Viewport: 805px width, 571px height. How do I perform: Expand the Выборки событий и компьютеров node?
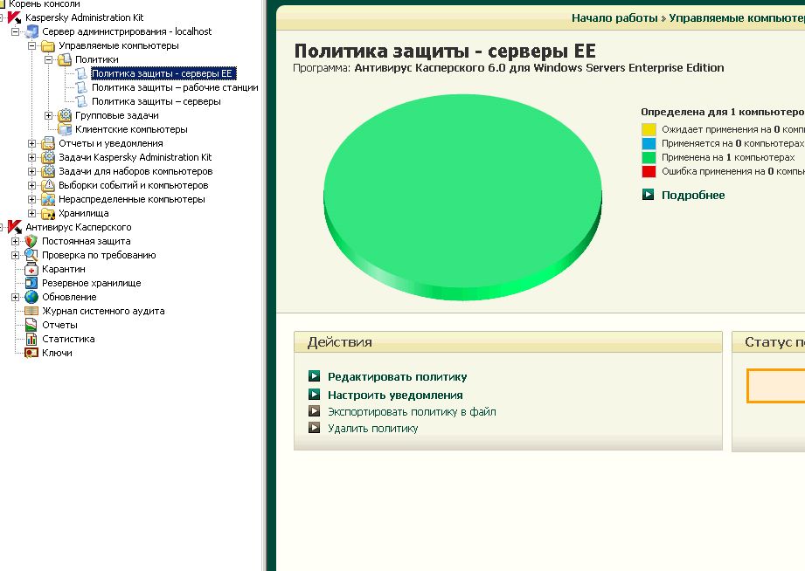point(31,185)
